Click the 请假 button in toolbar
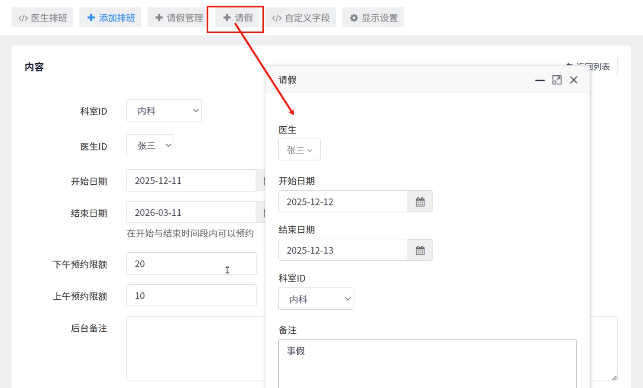Viewport: 643px width, 388px height. click(238, 18)
